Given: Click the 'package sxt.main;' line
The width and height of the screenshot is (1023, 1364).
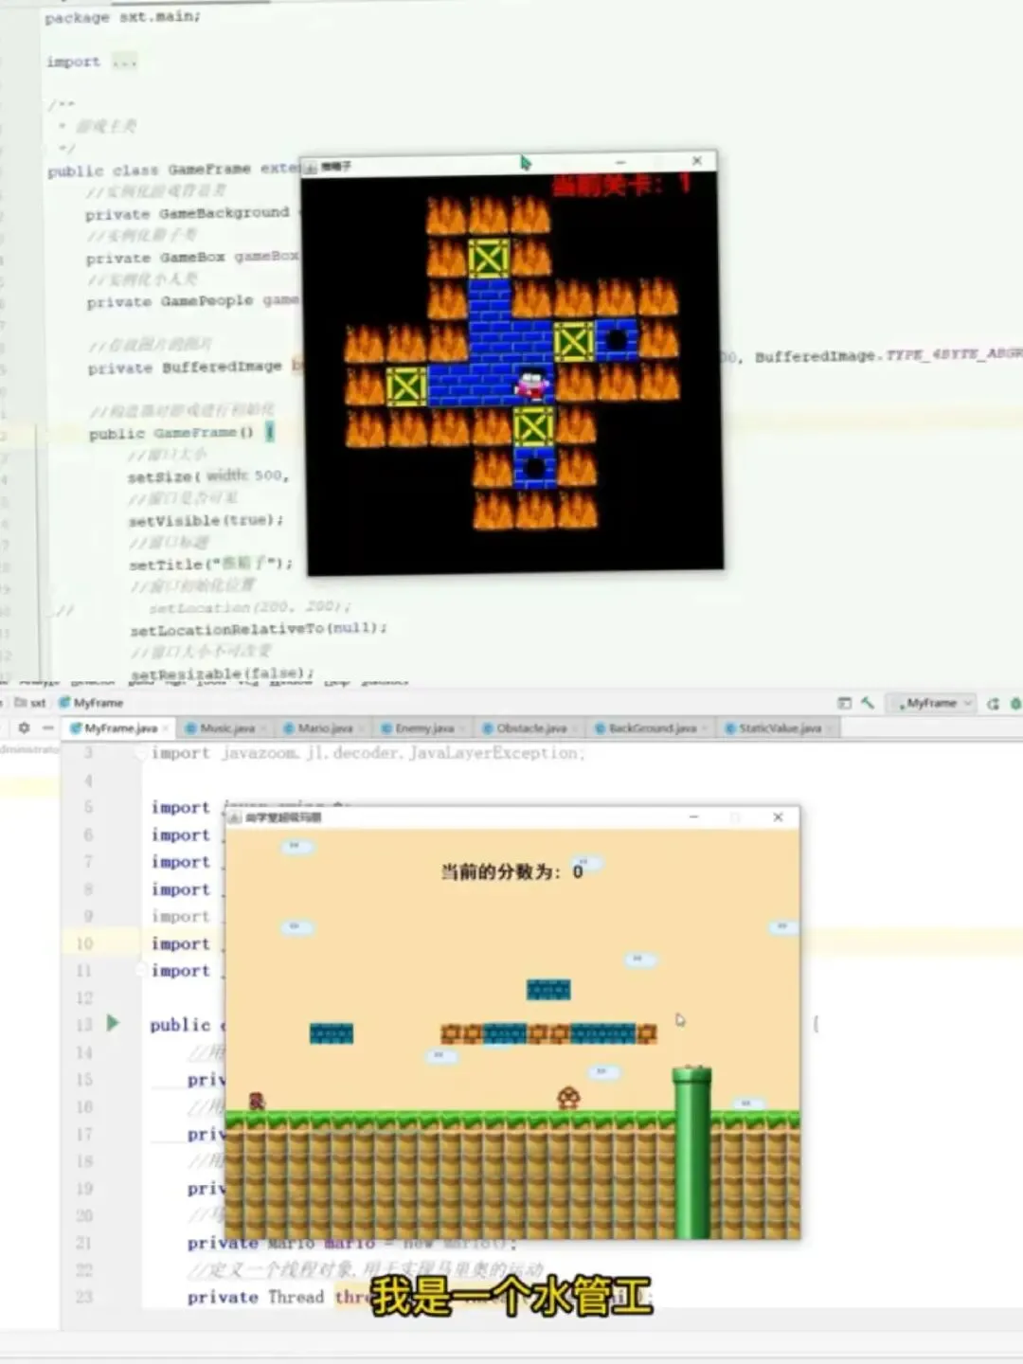Looking at the screenshot, I should [x=123, y=17].
